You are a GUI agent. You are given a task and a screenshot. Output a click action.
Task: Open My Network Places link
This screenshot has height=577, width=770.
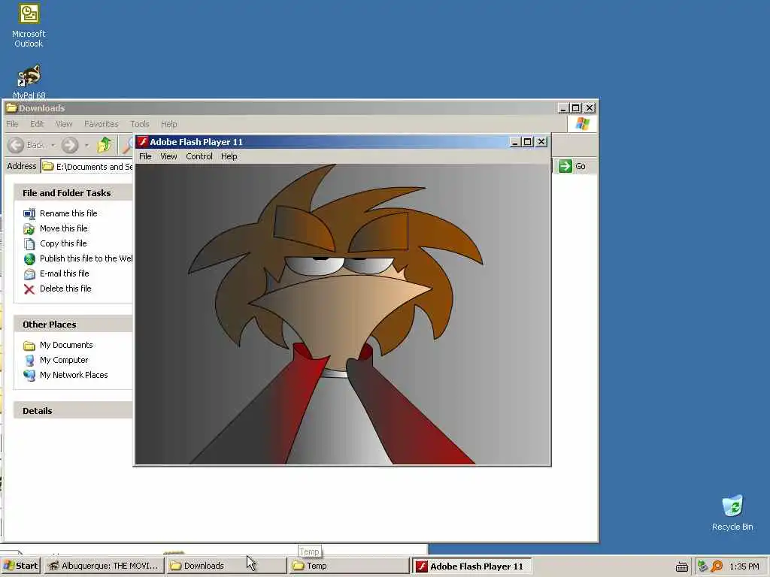point(74,375)
